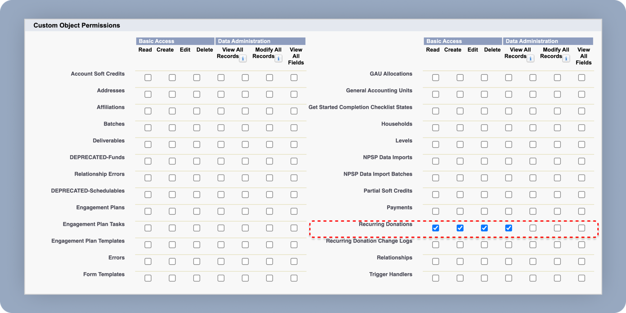Enable Read access for Account Soft Credits

click(x=148, y=78)
